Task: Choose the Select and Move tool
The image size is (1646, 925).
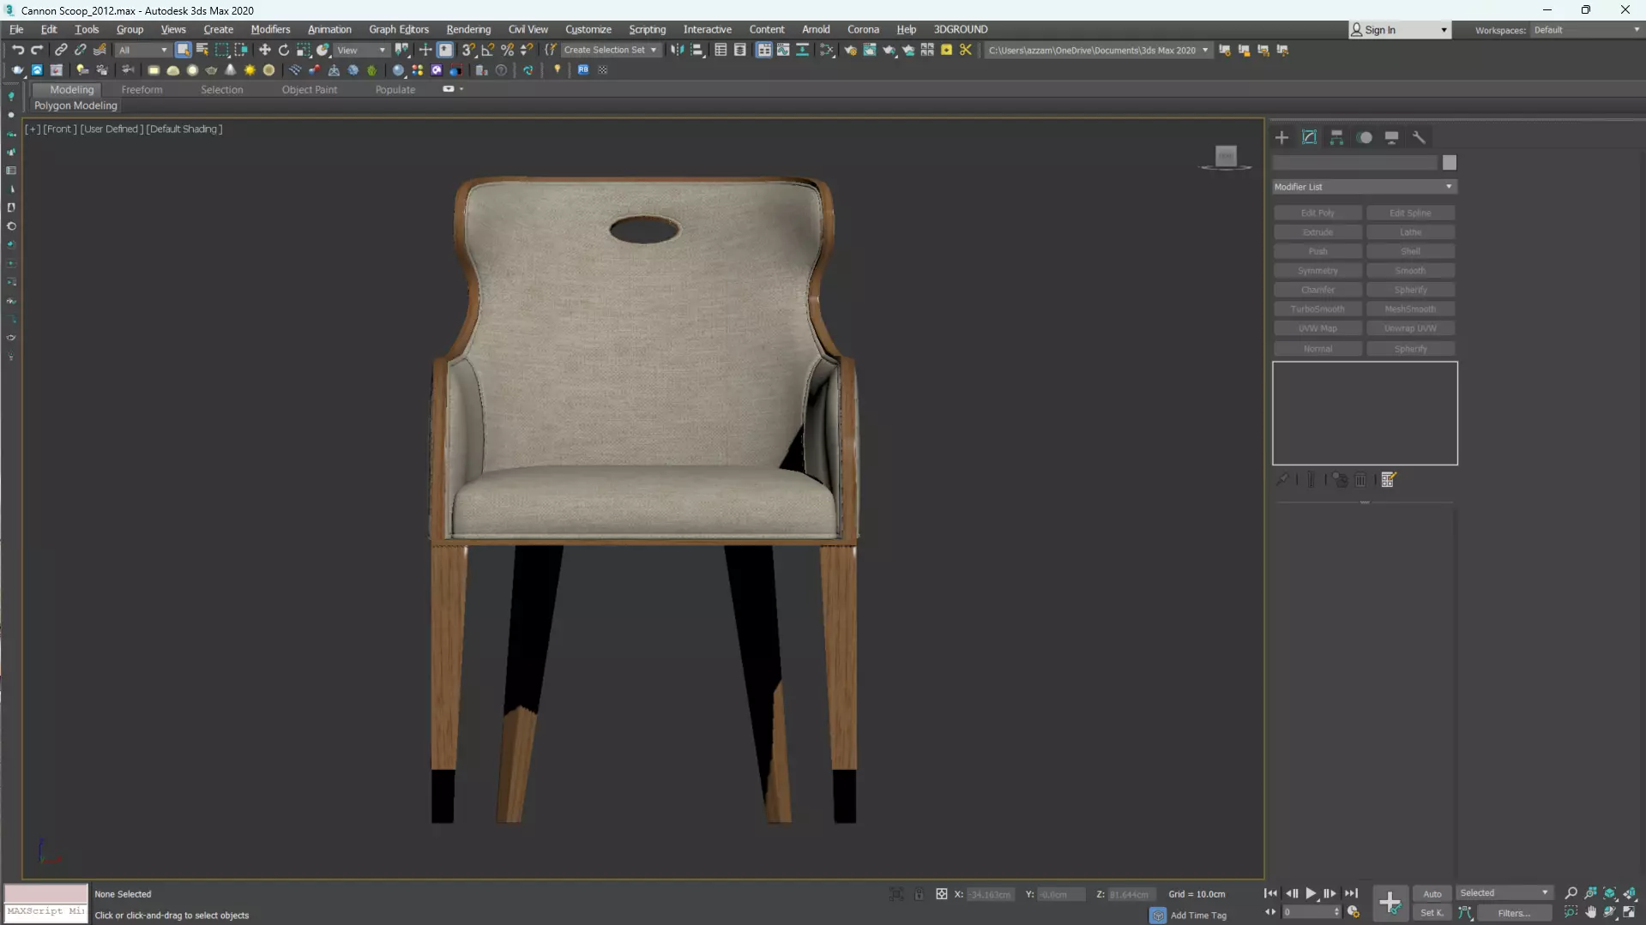Action: pyautogui.click(x=264, y=50)
